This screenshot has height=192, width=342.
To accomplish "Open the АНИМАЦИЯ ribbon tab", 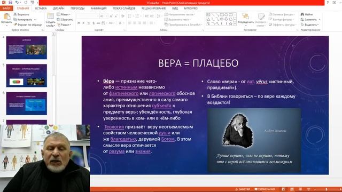I will (x=98, y=9).
